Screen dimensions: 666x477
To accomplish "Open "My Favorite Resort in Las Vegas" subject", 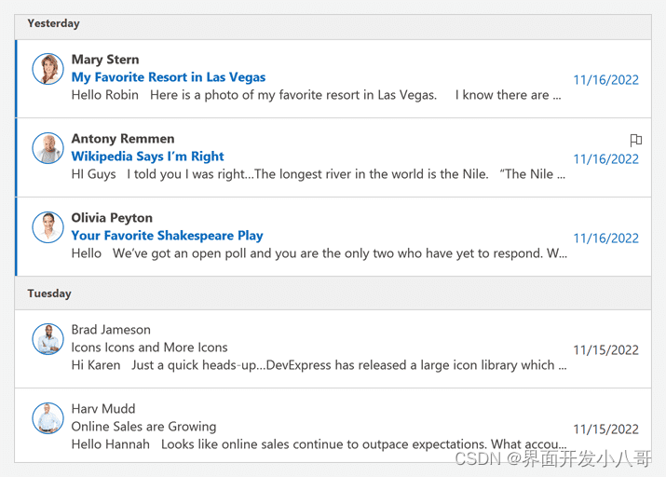I will pos(169,77).
